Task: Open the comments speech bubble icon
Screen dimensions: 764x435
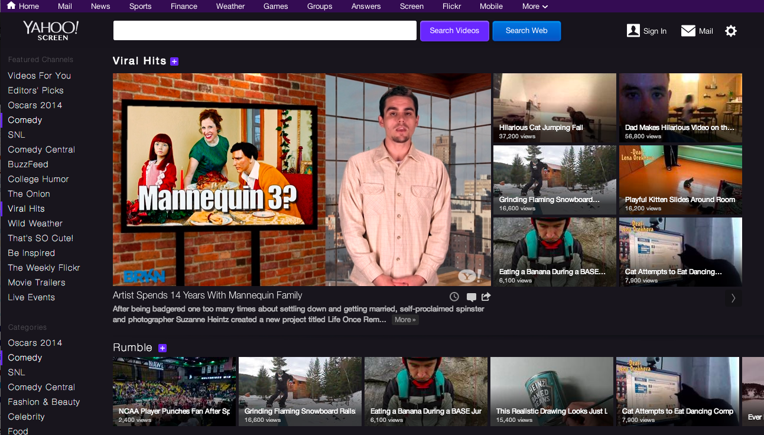Action: coord(471,297)
